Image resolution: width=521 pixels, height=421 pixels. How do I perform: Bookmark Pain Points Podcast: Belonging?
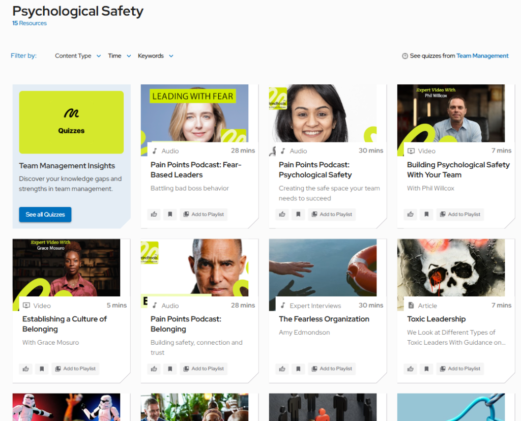click(x=170, y=369)
